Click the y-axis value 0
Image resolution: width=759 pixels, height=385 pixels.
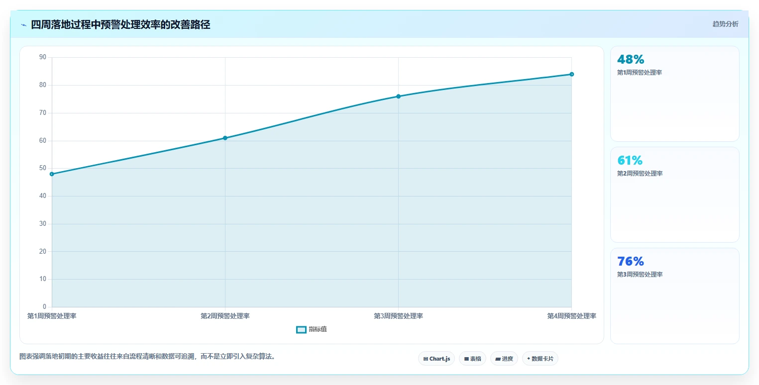tap(44, 307)
